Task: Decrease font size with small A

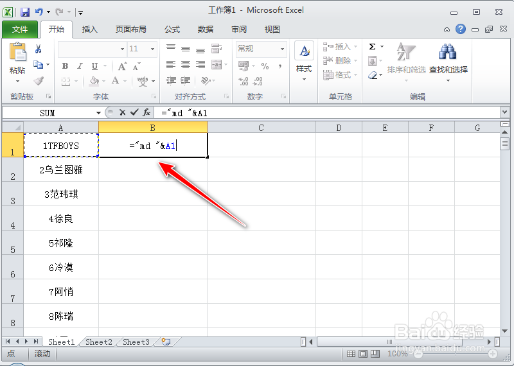Action: point(137,66)
